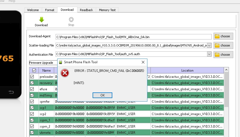Uncheck the vbmeta partition checkbox
The width and height of the screenshot is (240, 137).
[32, 133]
